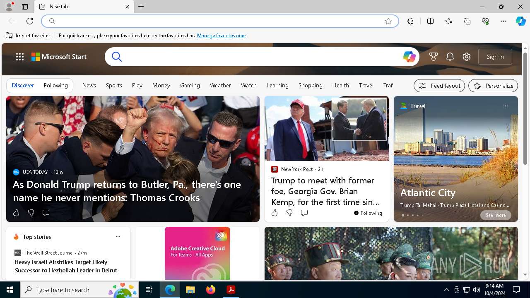This screenshot has height=298, width=530.
Task: Open the Edge profile icon
Action: (9, 7)
